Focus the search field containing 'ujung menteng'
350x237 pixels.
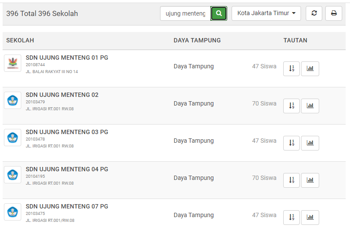point(185,13)
